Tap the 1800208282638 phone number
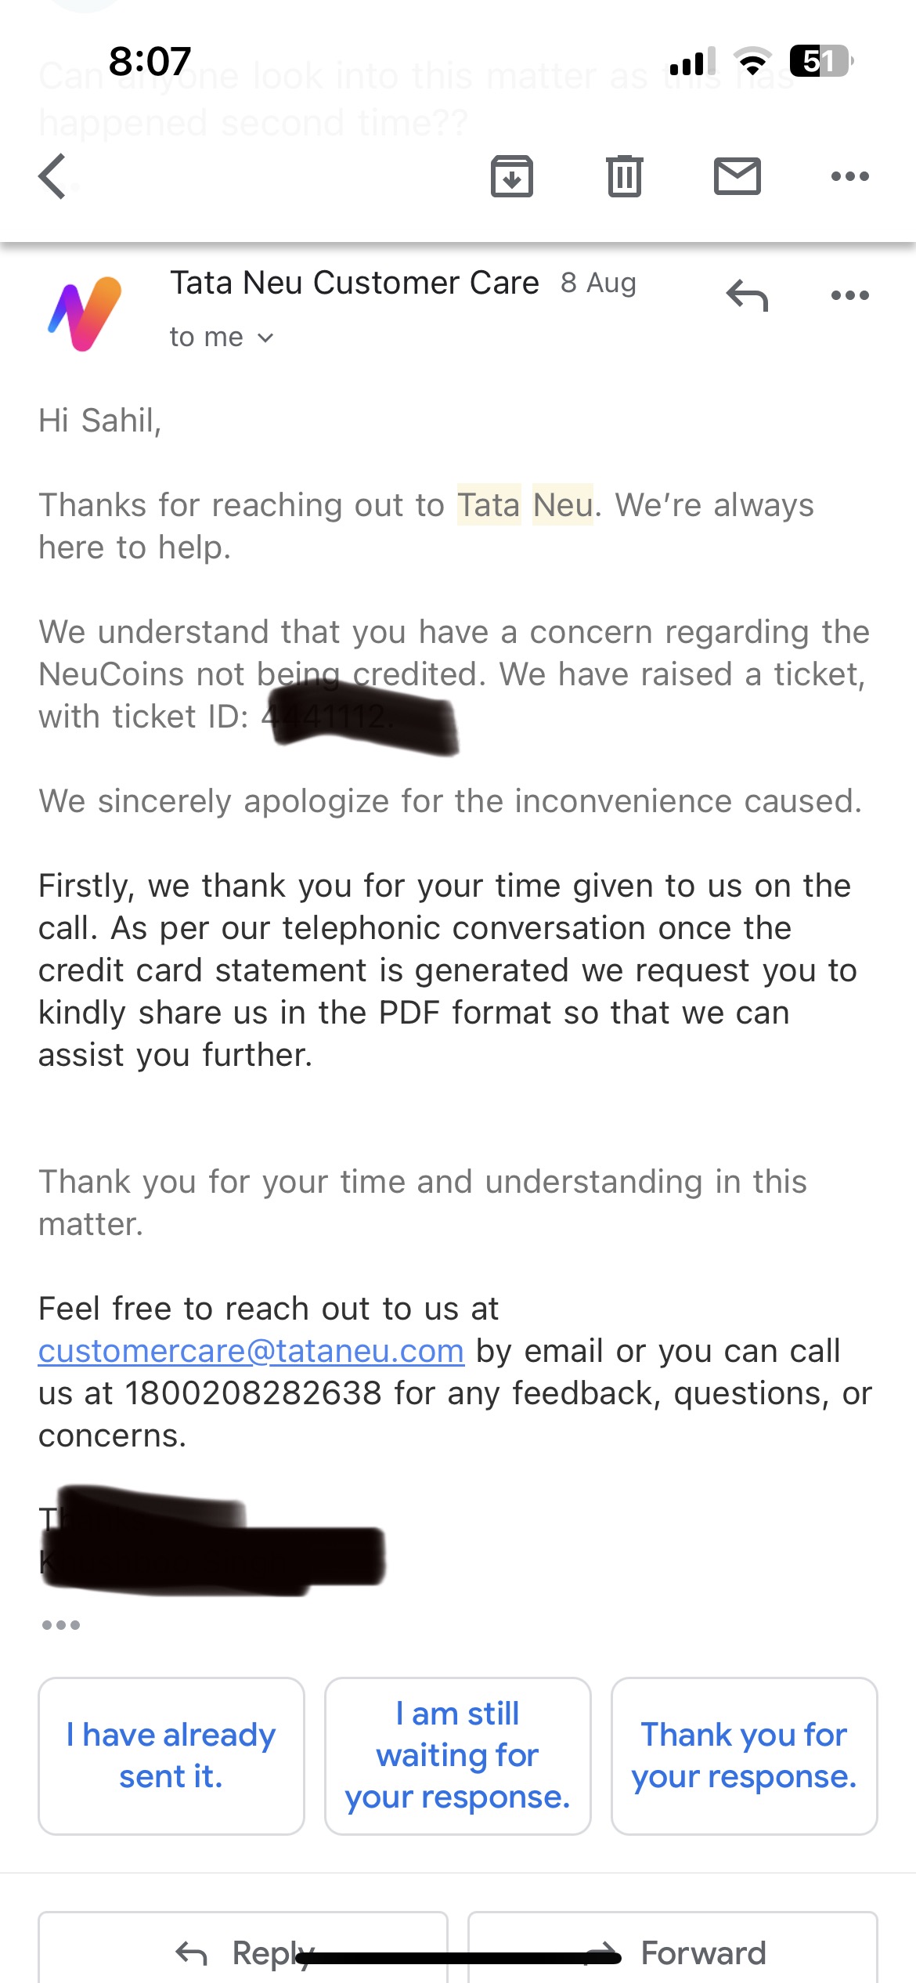The height and width of the screenshot is (1983, 916). (254, 1393)
